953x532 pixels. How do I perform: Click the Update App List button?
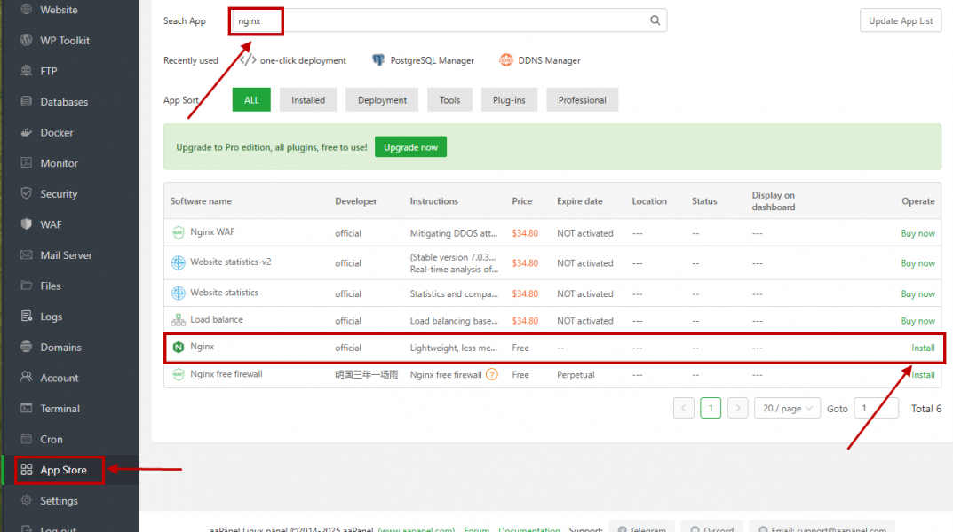pos(901,20)
